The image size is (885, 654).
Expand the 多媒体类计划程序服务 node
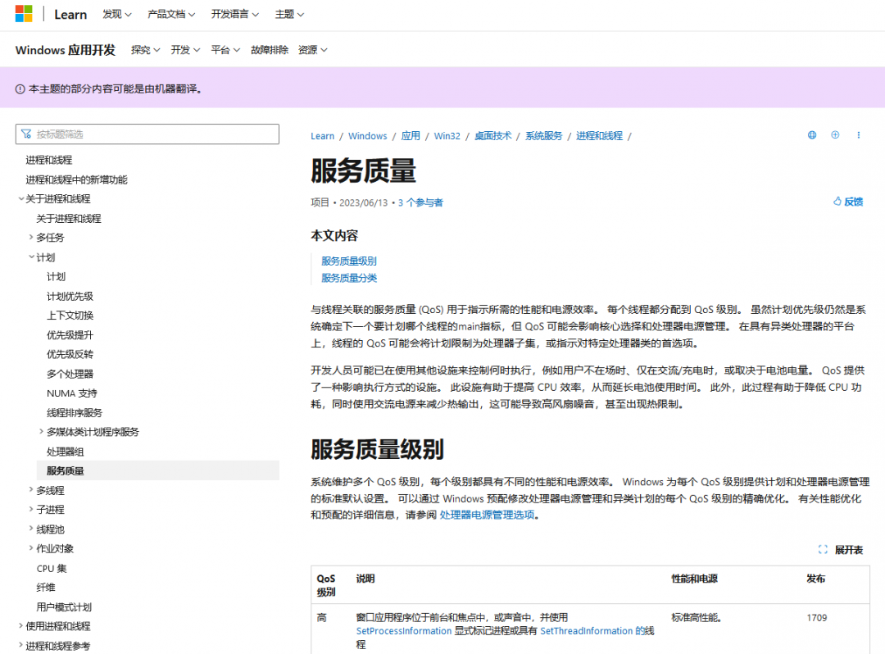(x=42, y=432)
